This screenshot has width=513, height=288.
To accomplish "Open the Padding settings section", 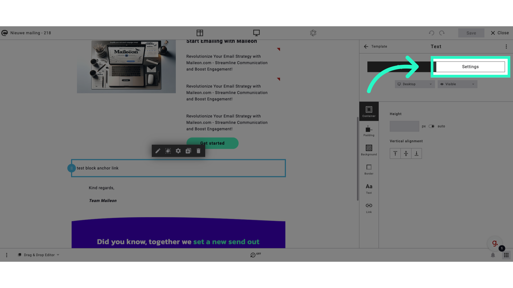I will pos(369,131).
